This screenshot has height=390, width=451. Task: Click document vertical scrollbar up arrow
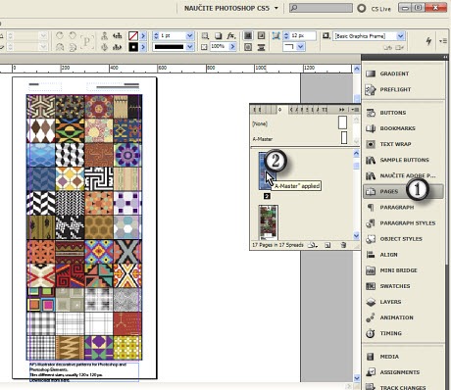[357, 69]
